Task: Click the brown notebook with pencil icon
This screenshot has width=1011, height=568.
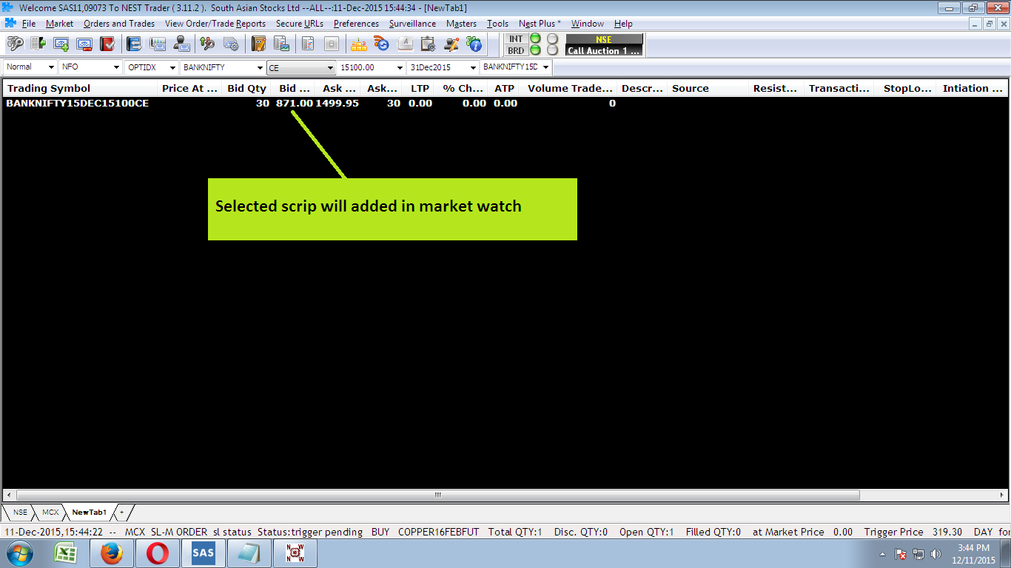Action: tap(258, 44)
